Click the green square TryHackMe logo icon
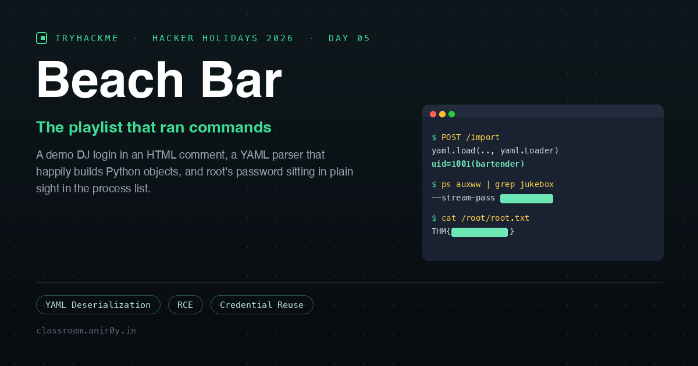Viewport: 698px width, 366px height. click(x=41, y=38)
